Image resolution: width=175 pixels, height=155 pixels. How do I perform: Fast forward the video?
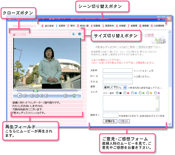coord(42,96)
